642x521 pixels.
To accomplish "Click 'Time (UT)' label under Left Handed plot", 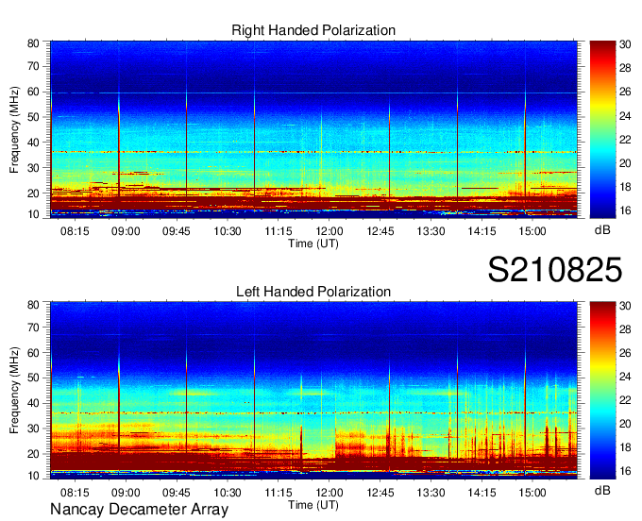I will (313, 505).
